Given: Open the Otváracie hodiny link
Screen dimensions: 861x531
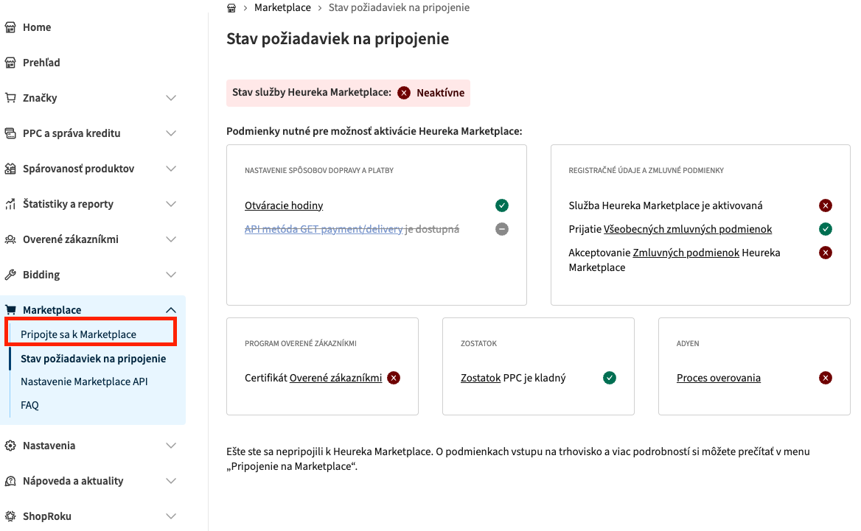Looking at the screenshot, I should (x=284, y=205).
